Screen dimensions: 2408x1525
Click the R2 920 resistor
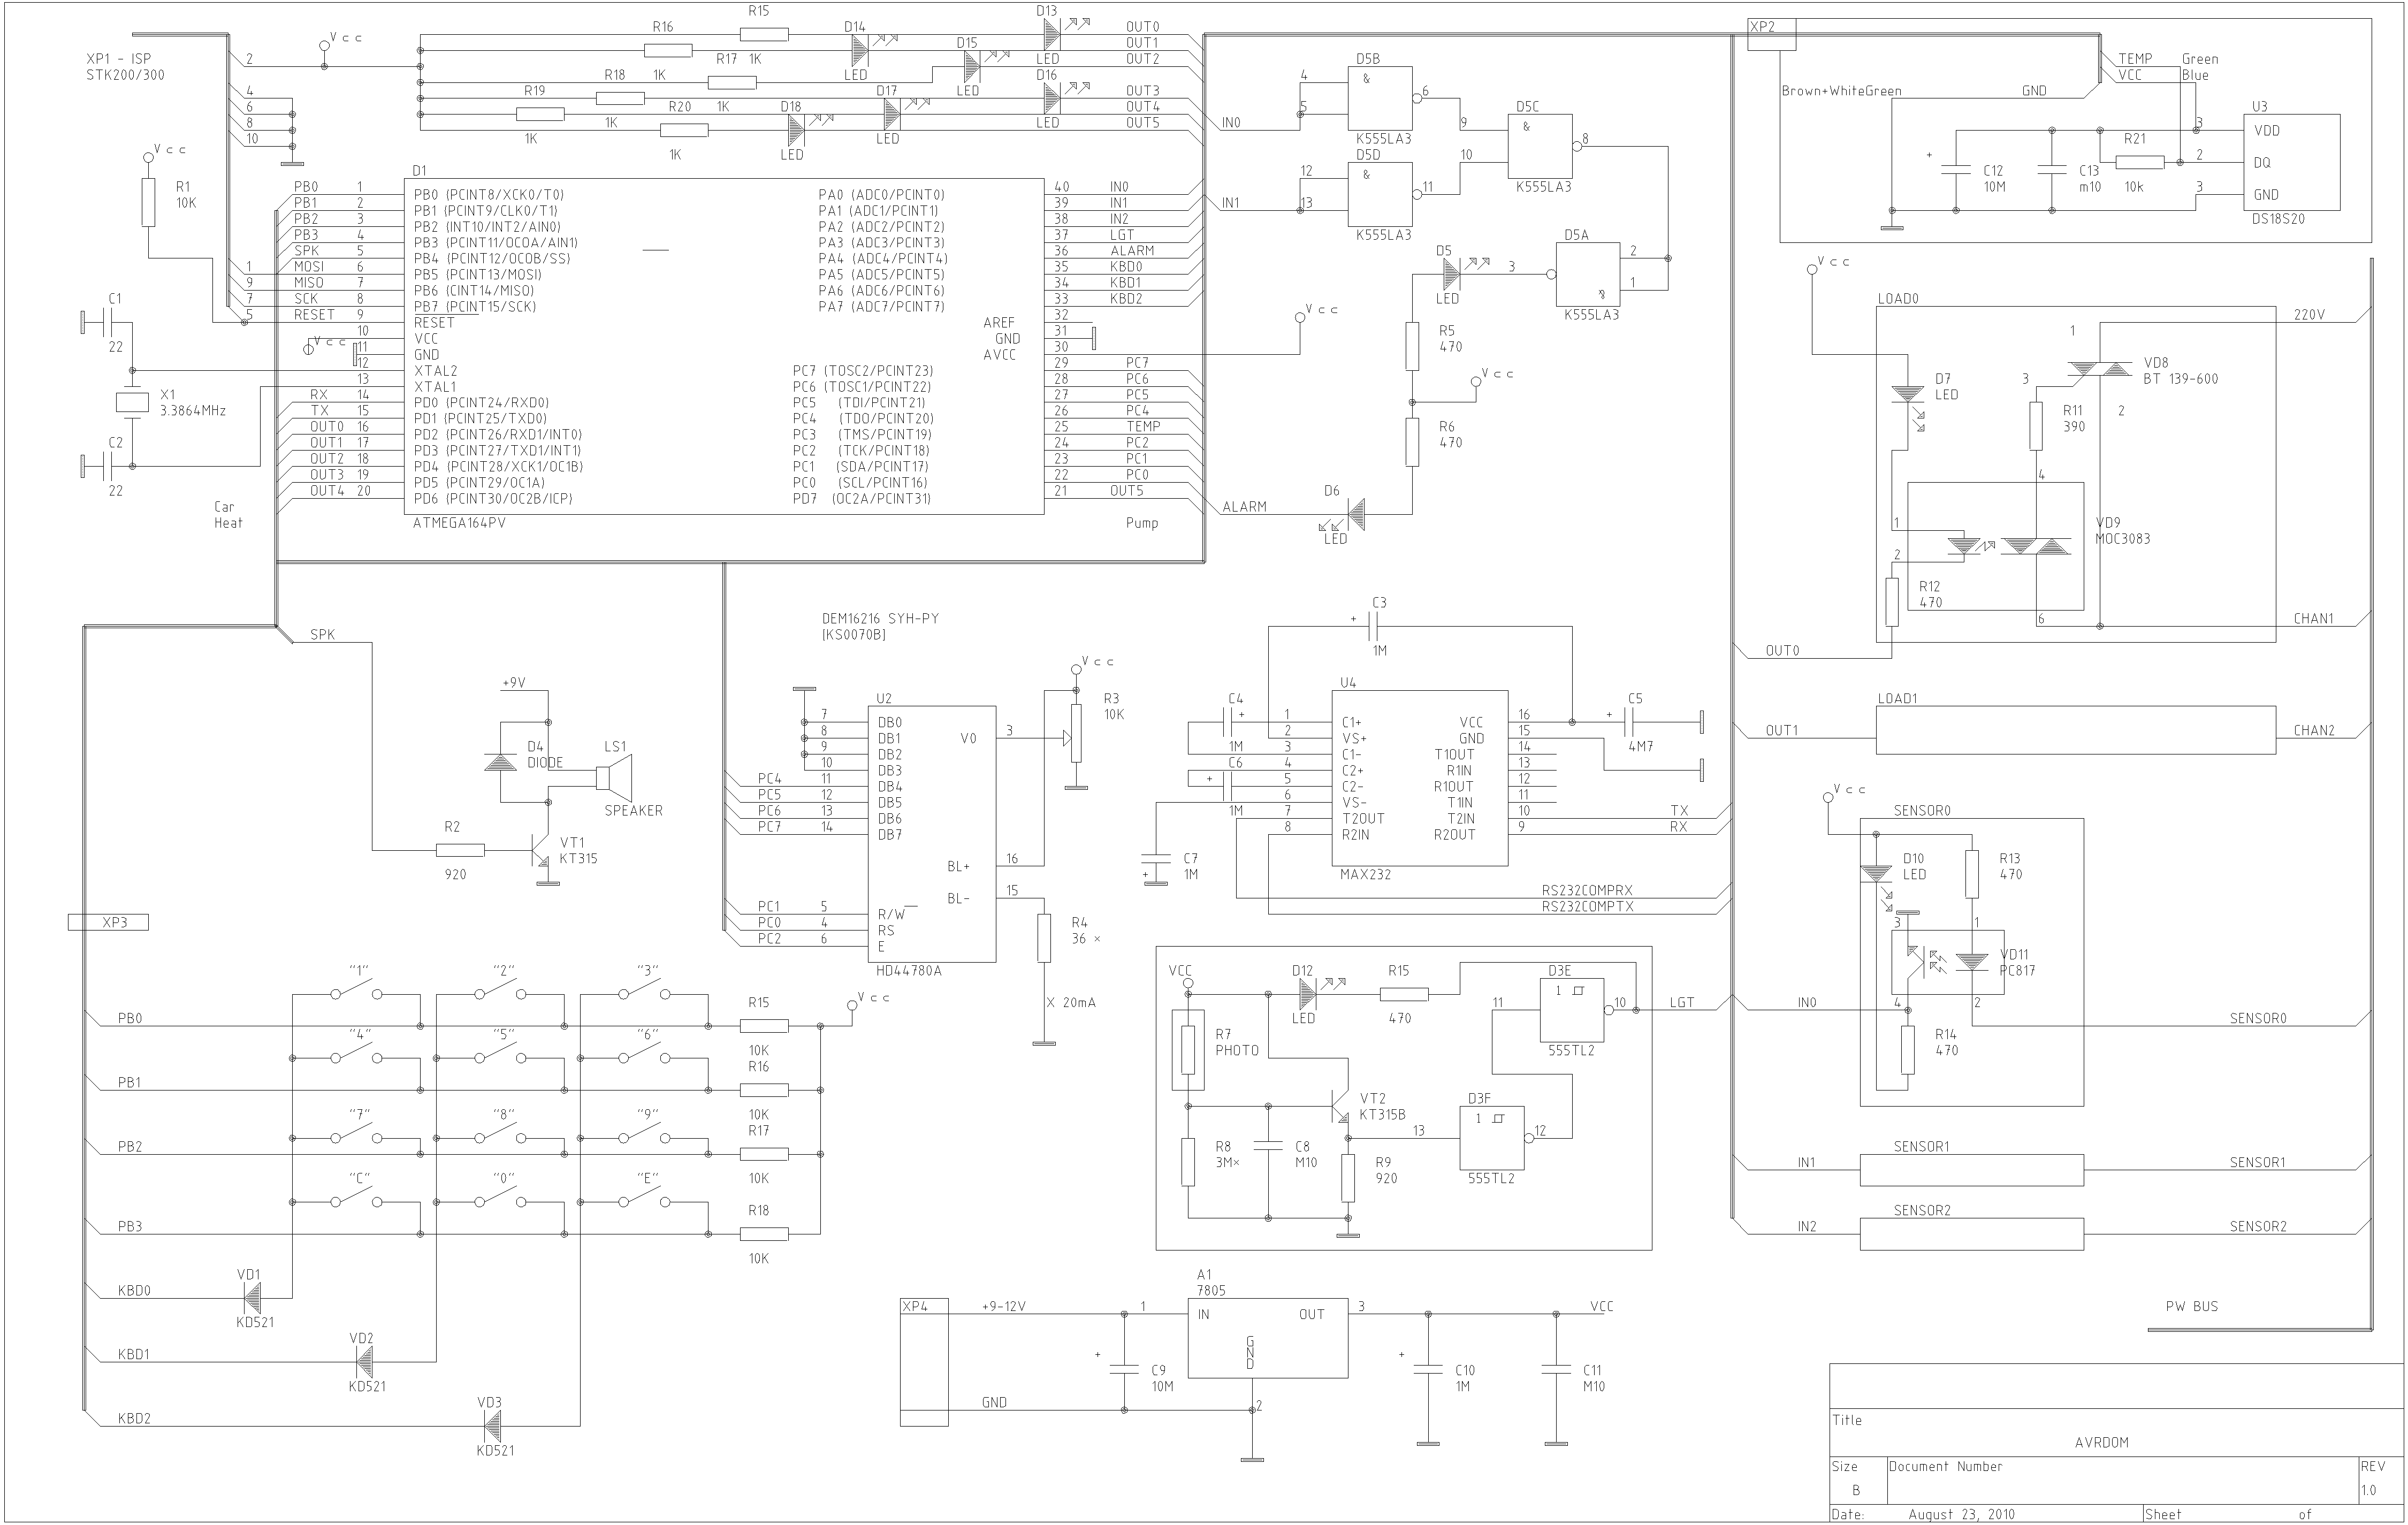click(x=460, y=850)
